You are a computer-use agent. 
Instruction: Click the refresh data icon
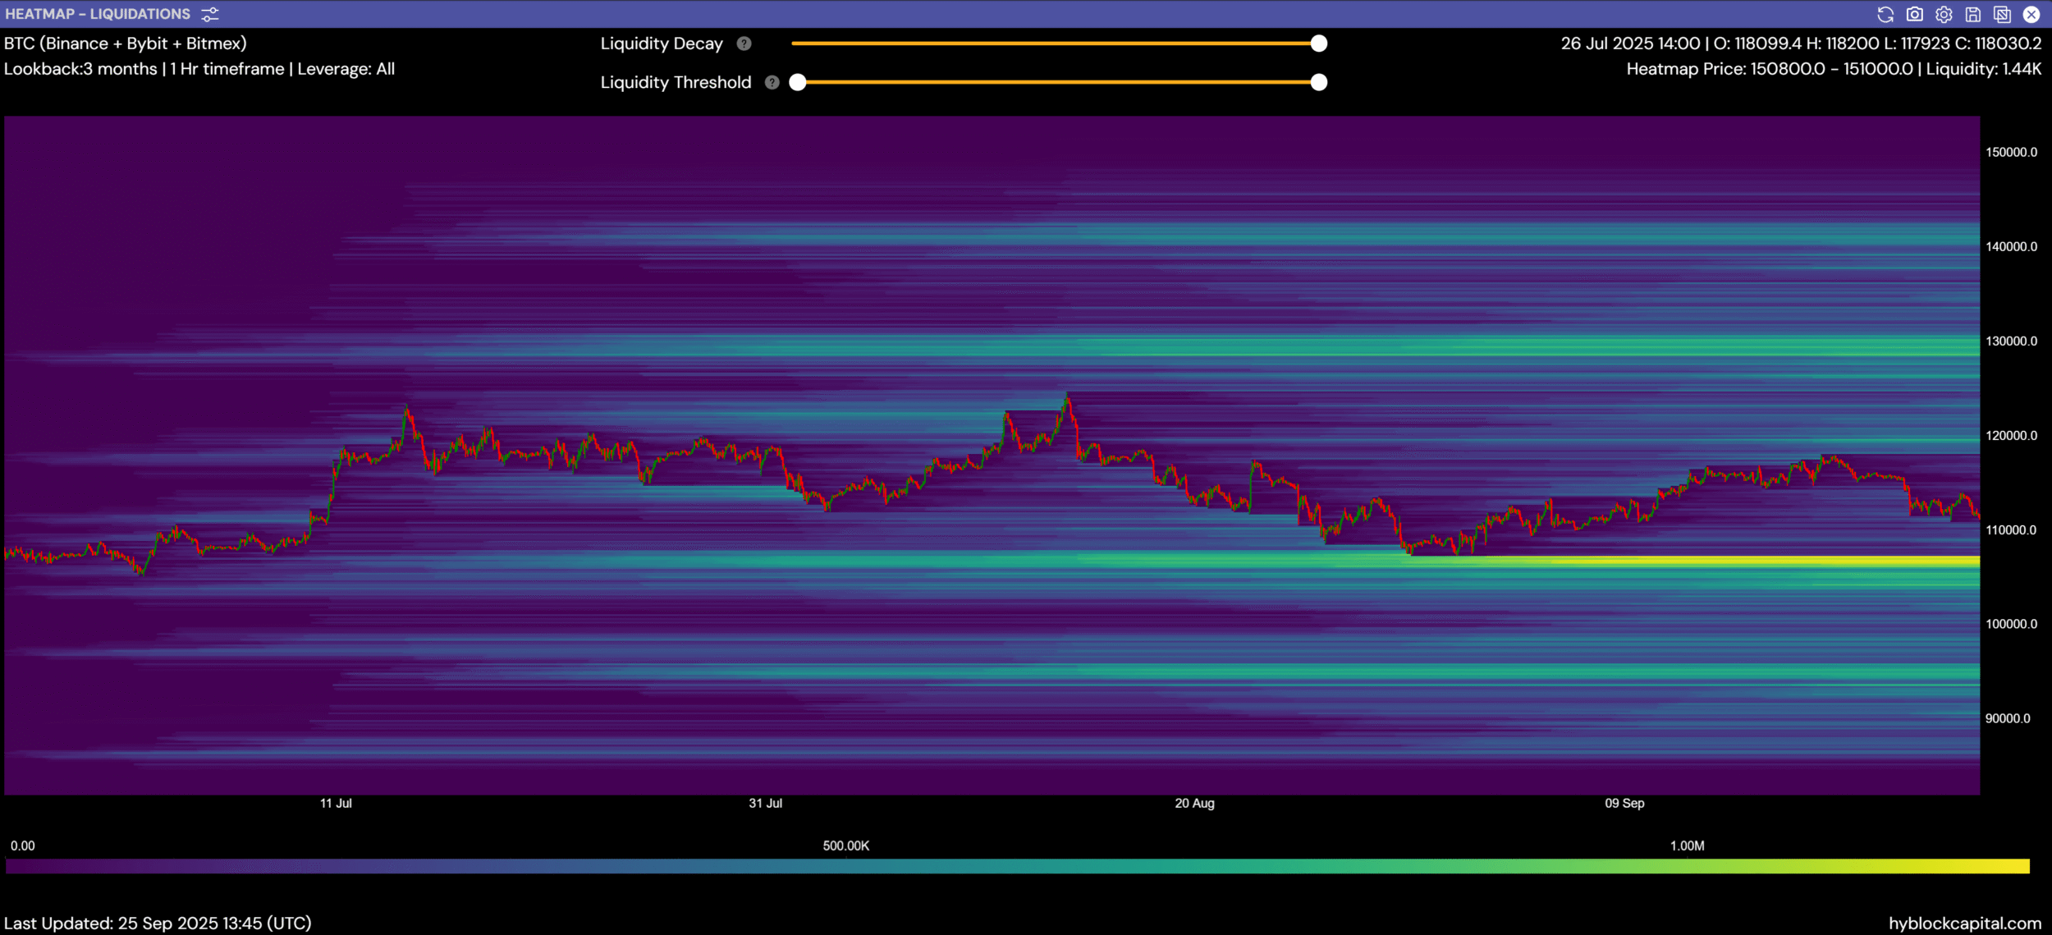[x=1885, y=14]
